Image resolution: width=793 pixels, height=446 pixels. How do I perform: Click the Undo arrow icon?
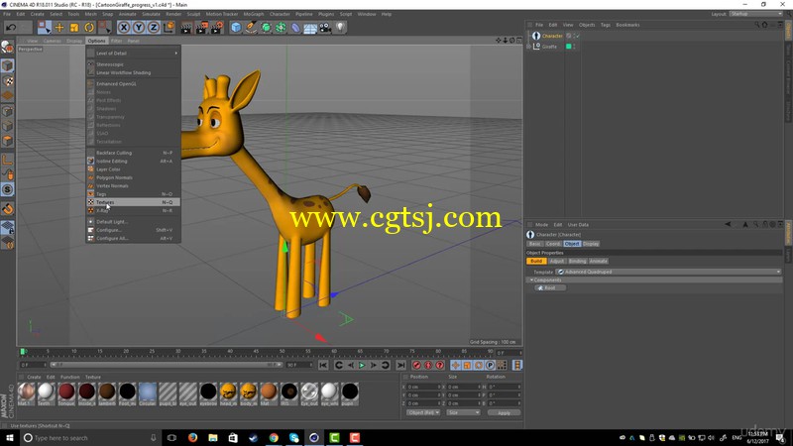(x=11, y=28)
